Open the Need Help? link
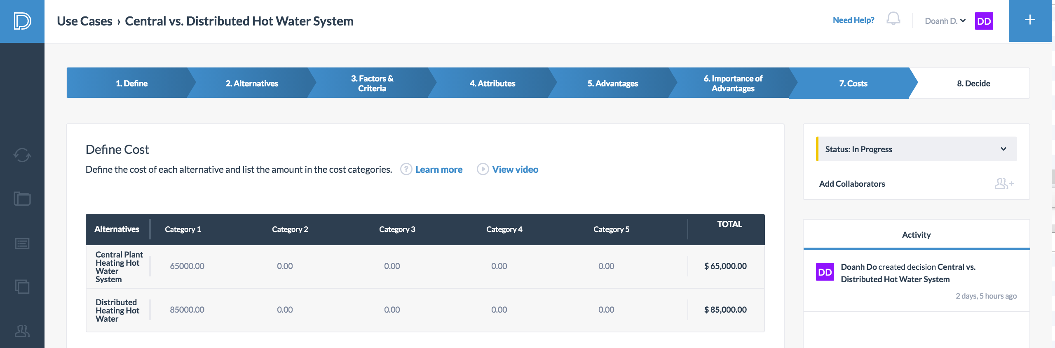Screen dimensions: 1055x348 coord(853,20)
